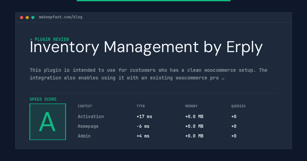Click the Admin queries value '+0'
The height and width of the screenshot is (161, 307).
(x=234, y=136)
